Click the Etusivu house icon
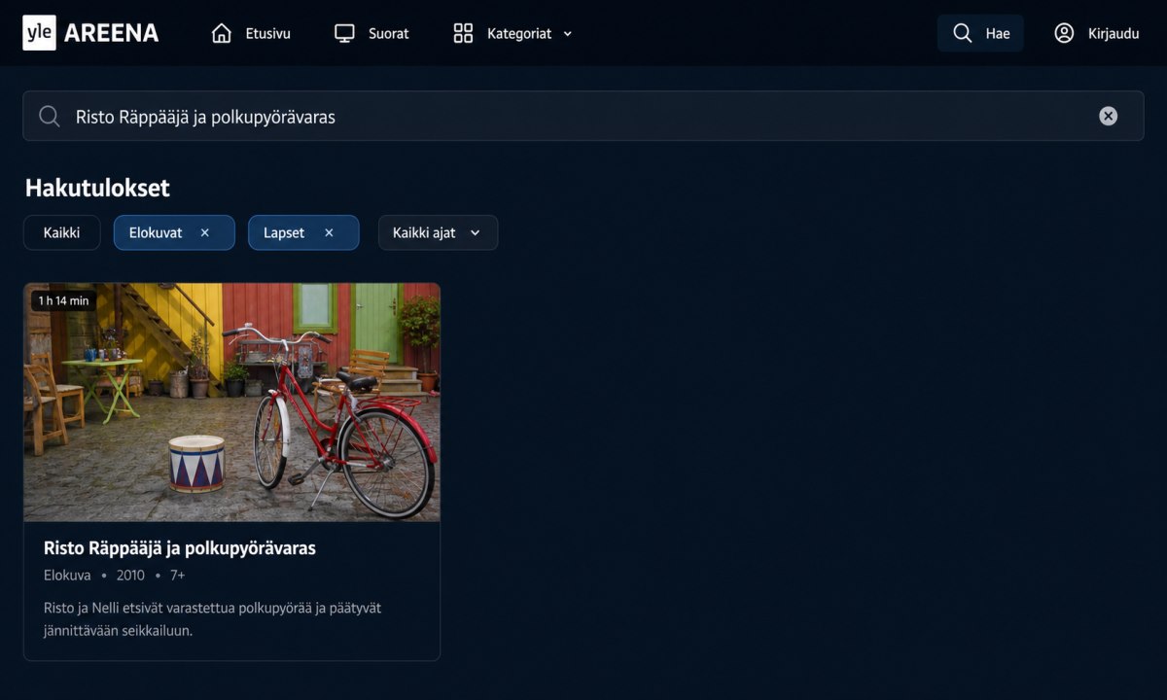Image resolution: width=1167 pixels, height=700 pixels. (x=222, y=33)
